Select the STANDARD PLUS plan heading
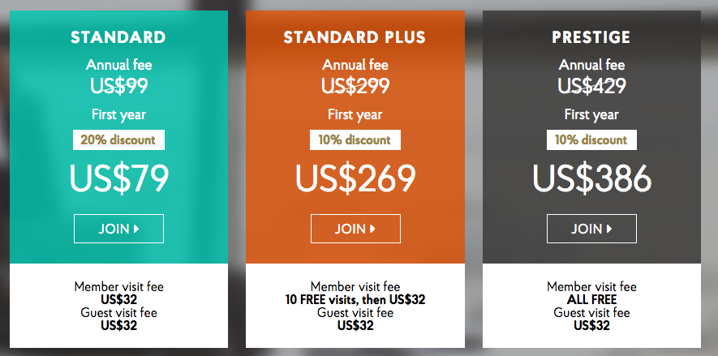The image size is (718, 356). (355, 37)
